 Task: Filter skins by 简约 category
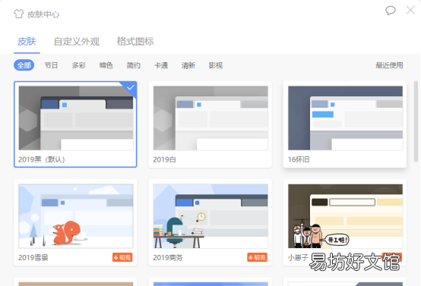(134, 65)
